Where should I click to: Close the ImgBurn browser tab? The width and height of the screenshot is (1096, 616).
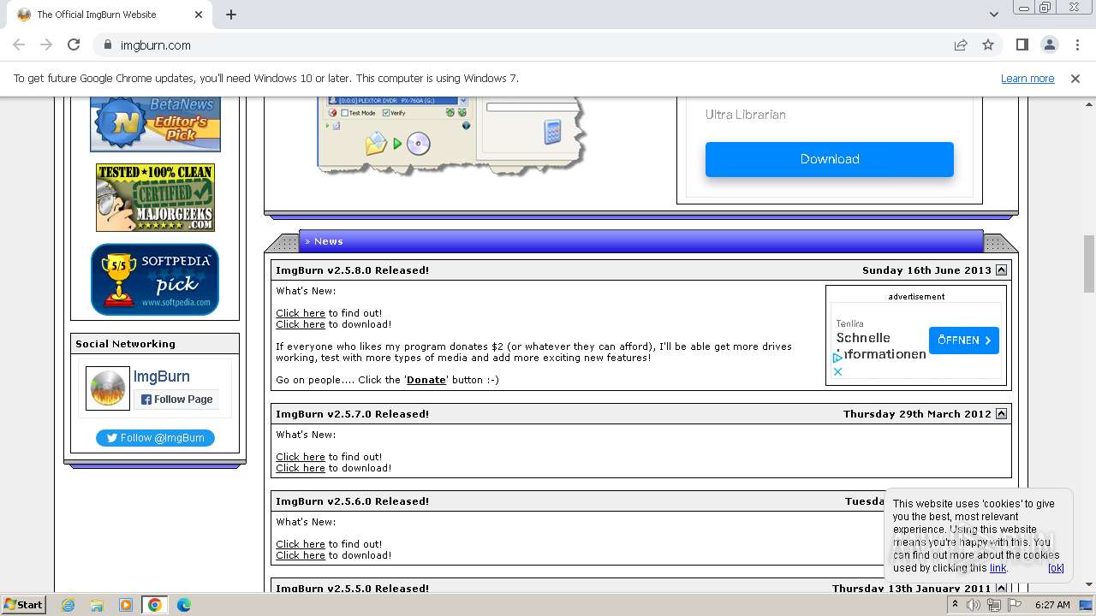199,15
